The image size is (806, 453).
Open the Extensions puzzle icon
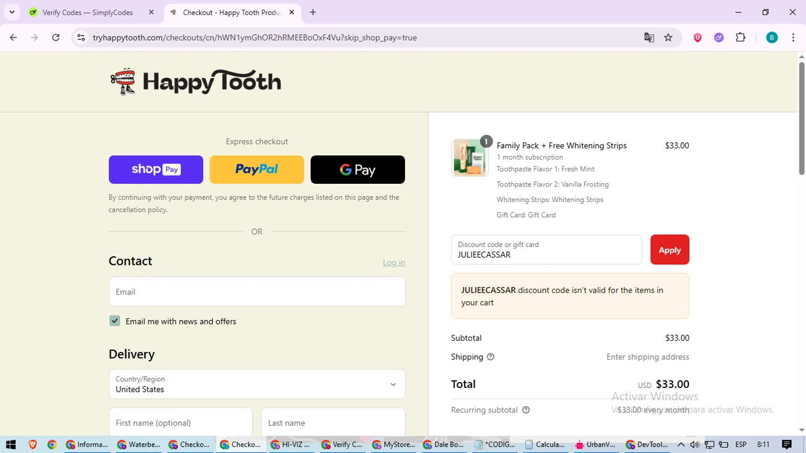740,38
